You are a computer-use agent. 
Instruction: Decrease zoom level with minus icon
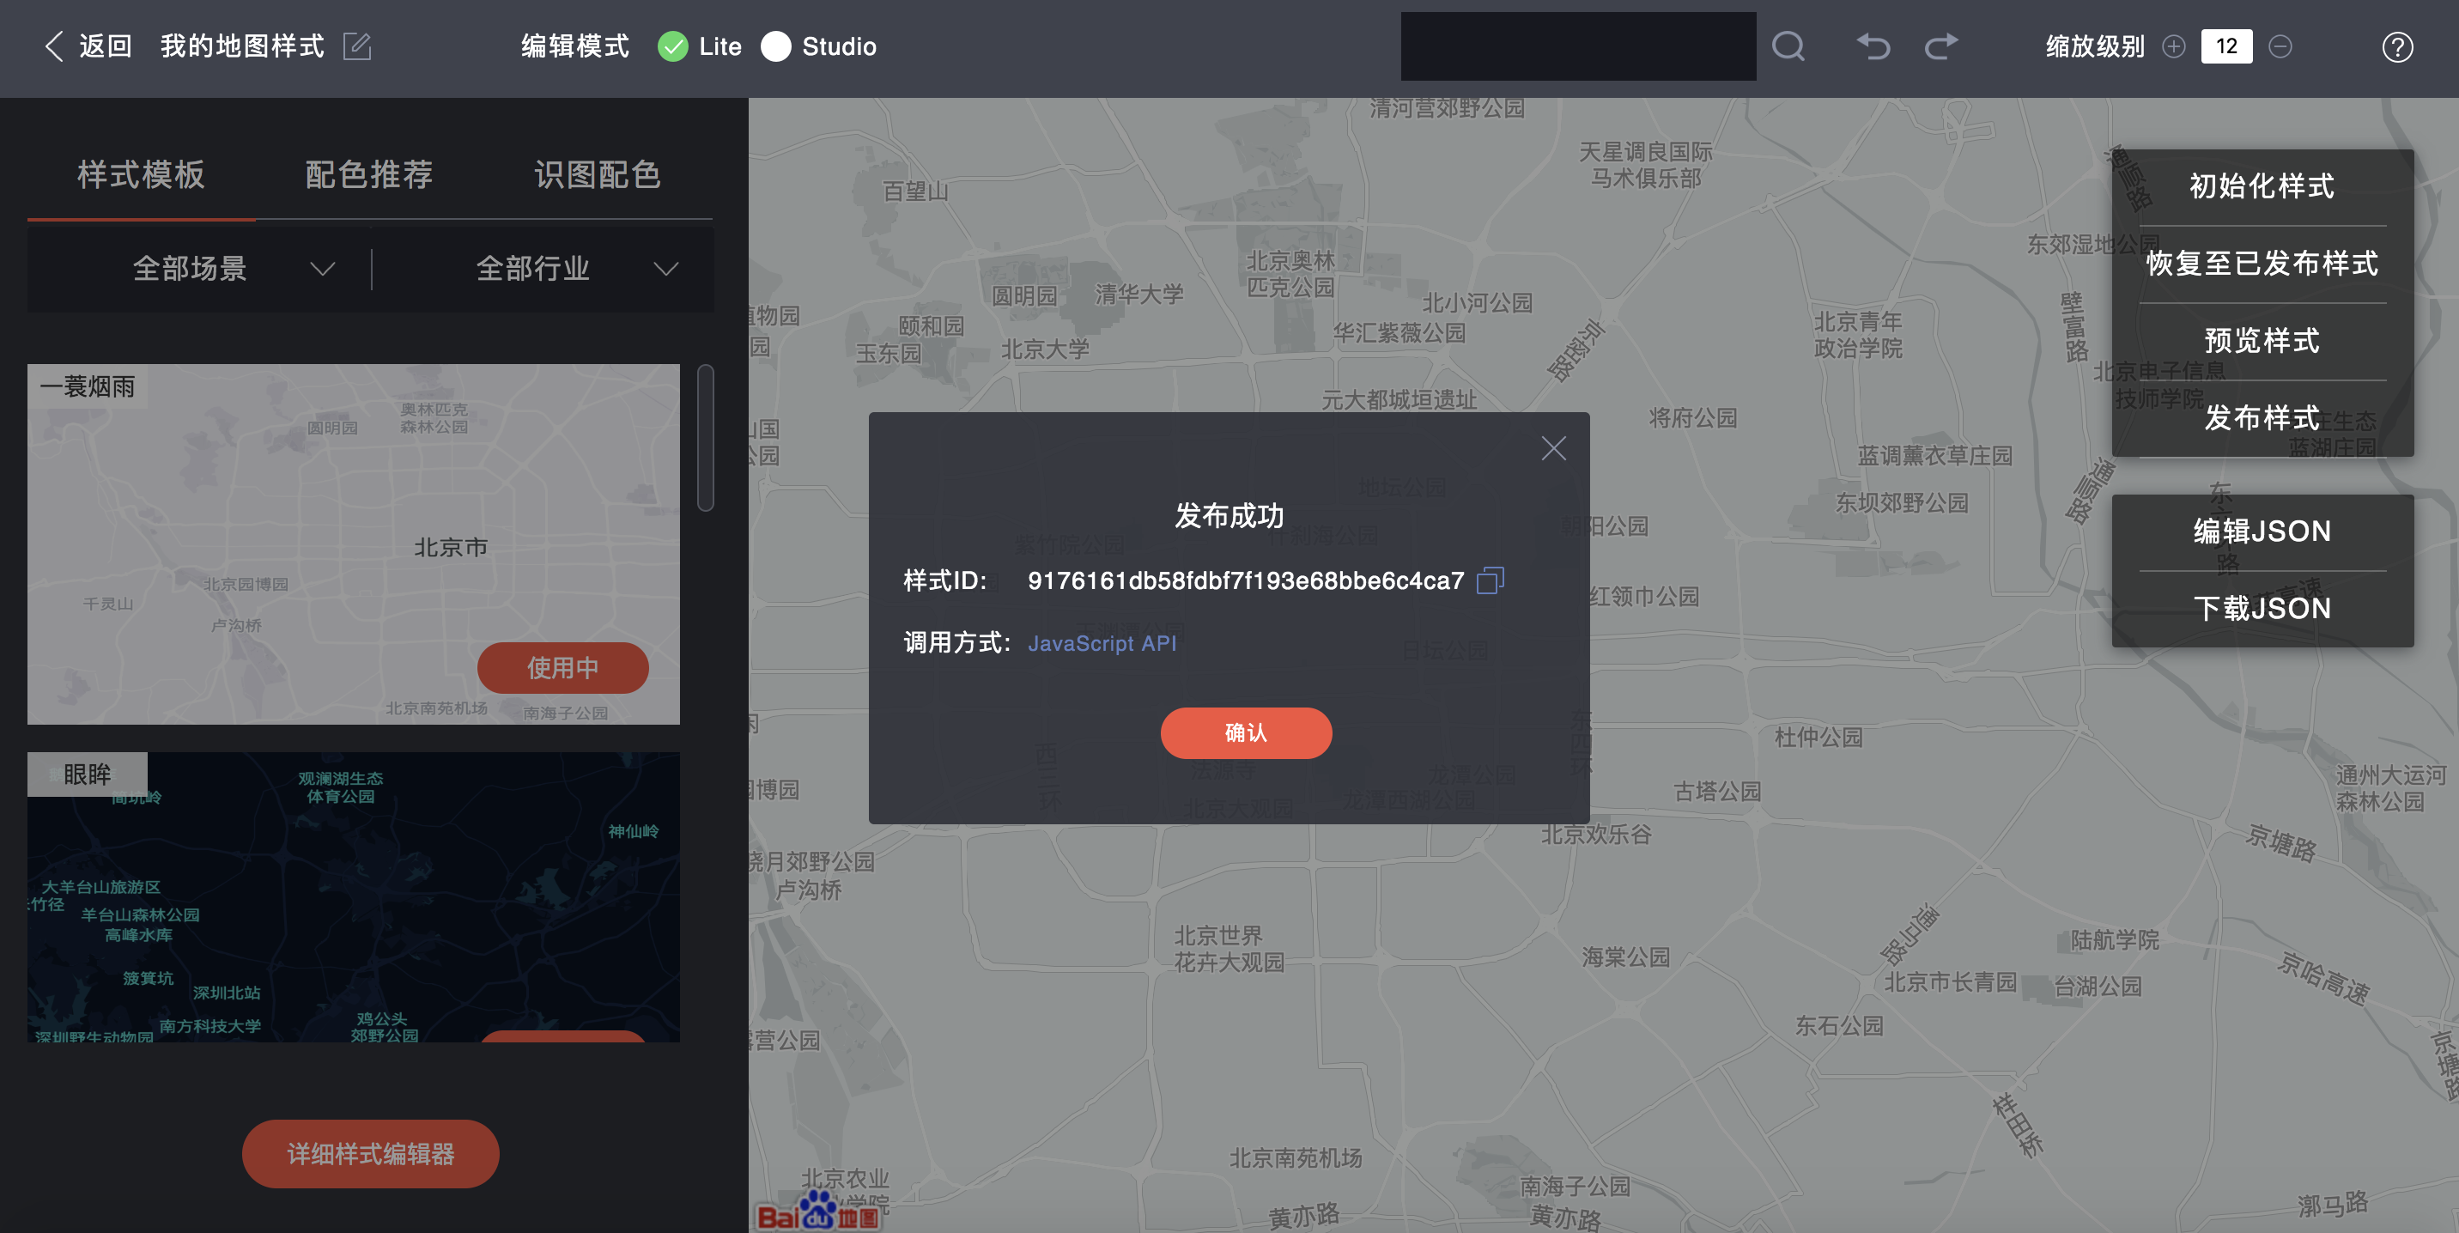click(x=2280, y=46)
